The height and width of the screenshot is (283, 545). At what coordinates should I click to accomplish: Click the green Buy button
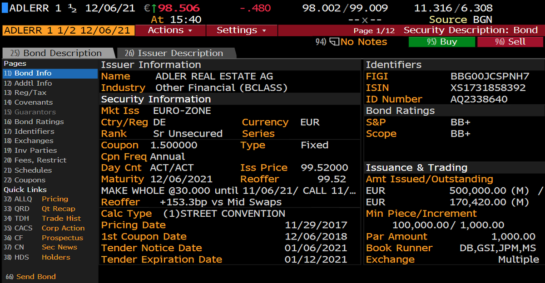tap(442, 42)
